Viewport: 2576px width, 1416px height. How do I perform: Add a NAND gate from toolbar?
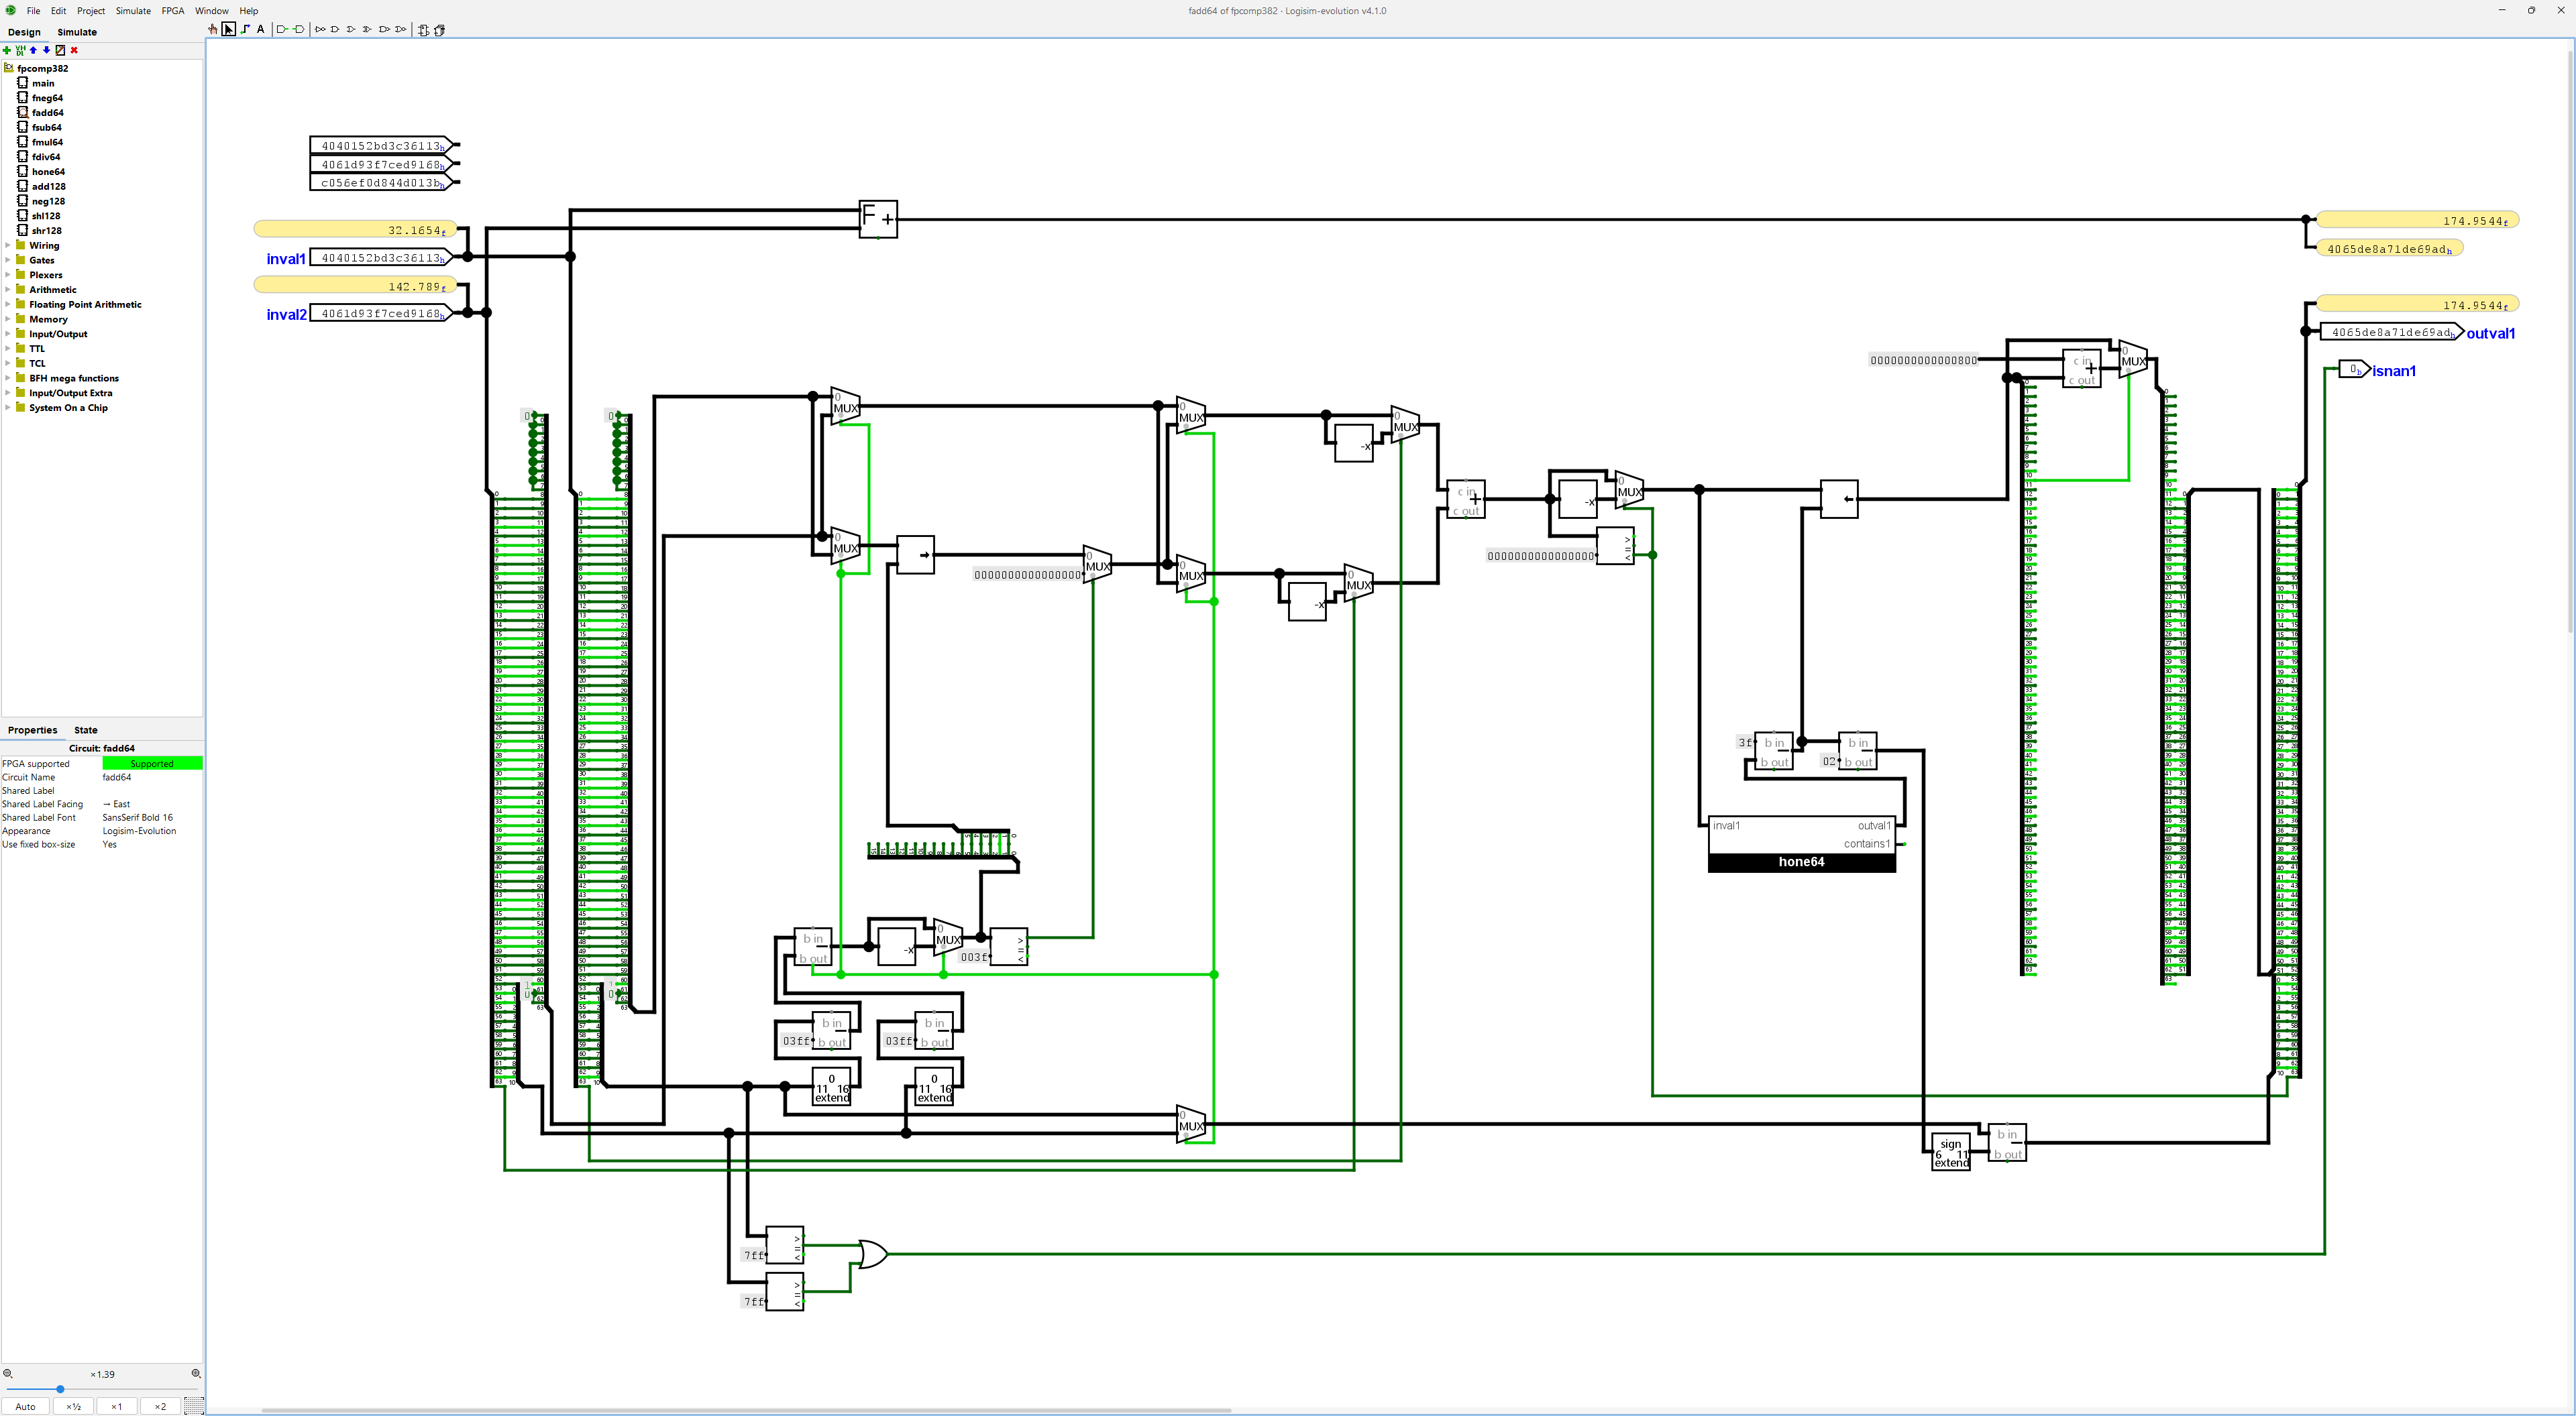click(x=384, y=30)
